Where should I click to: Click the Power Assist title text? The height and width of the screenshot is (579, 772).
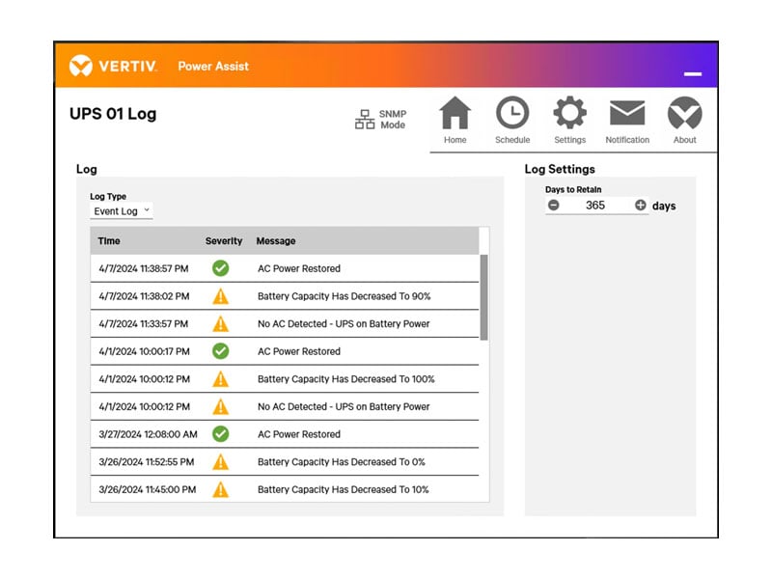[213, 66]
